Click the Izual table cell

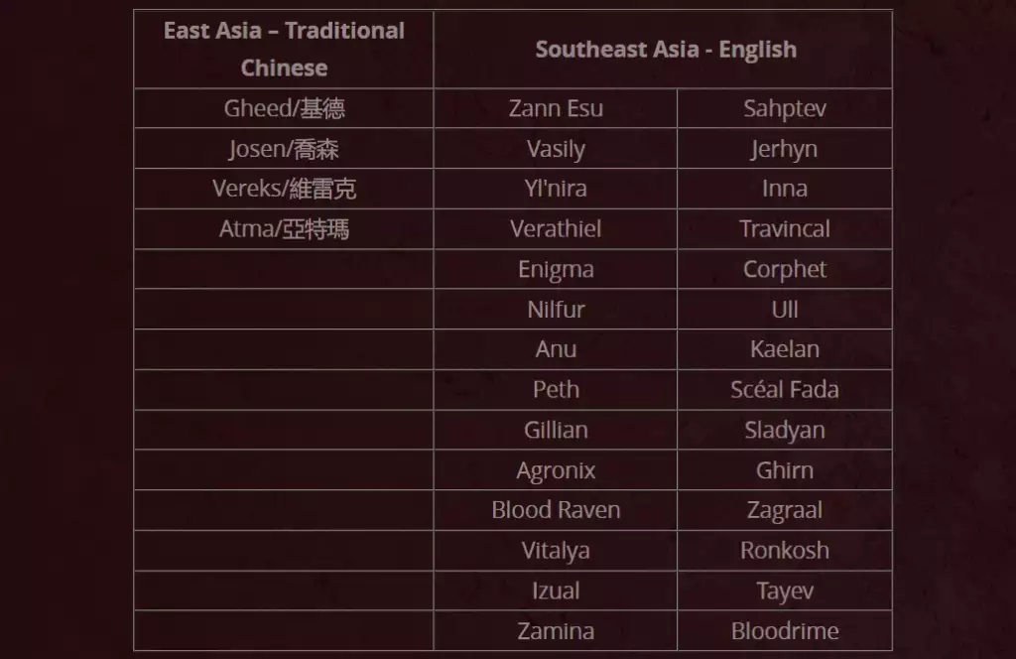[556, 591]
